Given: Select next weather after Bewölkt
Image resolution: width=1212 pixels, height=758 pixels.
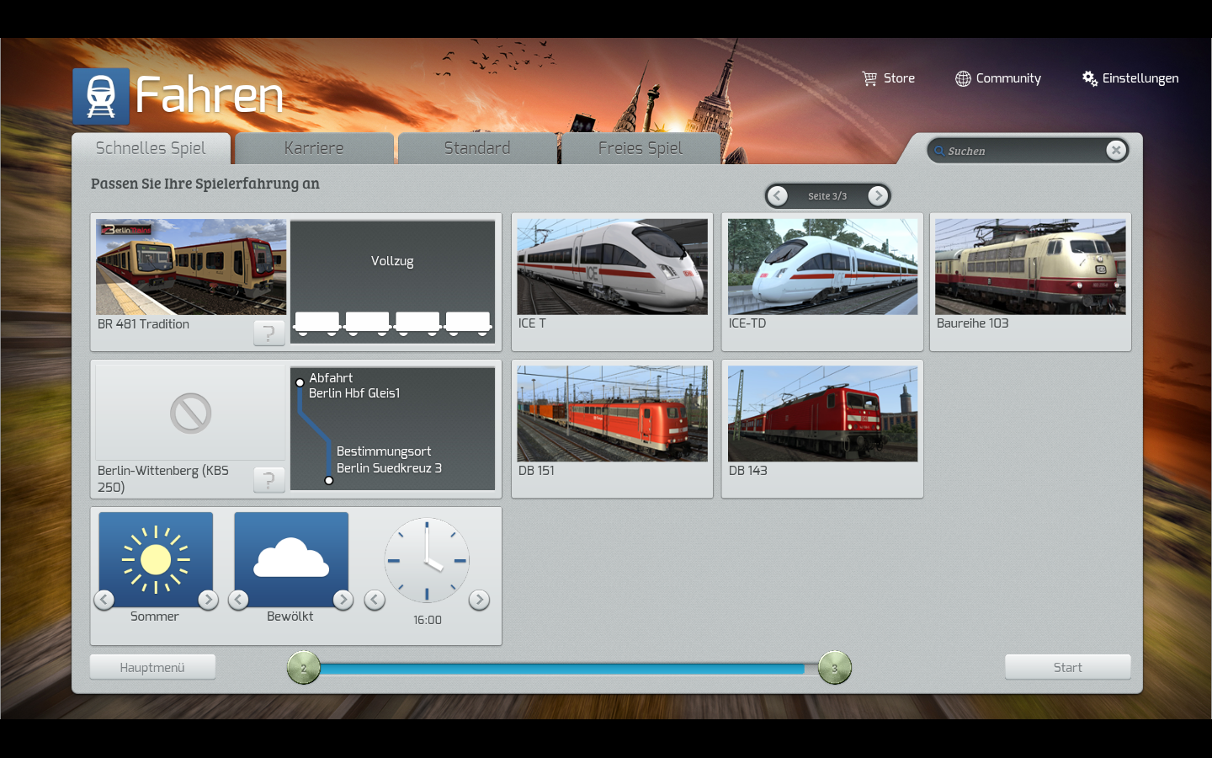Looking at the screenshot, I should tap(343, 600).
